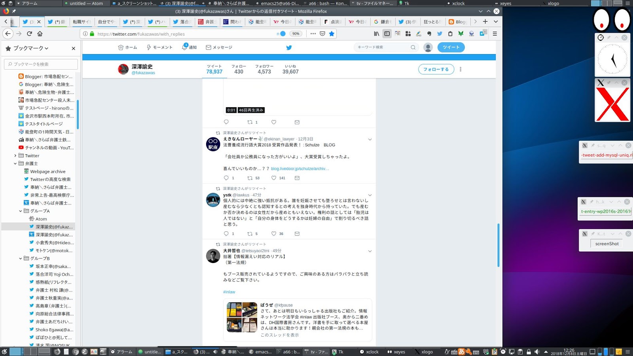
Task: Open @fukazawas profile handle link
Action: [143, 73]
